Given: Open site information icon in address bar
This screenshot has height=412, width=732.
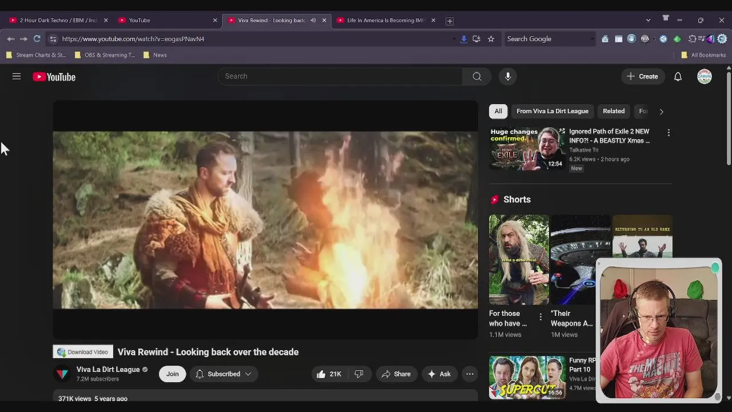Looking at the screenshot, I should [53, 39].
